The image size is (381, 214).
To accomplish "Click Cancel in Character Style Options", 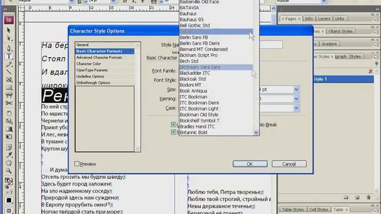I will click(289, 164).
